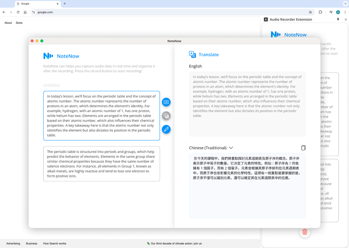Image resolution: width=349 pixels, height=248 pixels.
Task: Close the NoteNow window with red button
Action: click(x=32, y=41)
